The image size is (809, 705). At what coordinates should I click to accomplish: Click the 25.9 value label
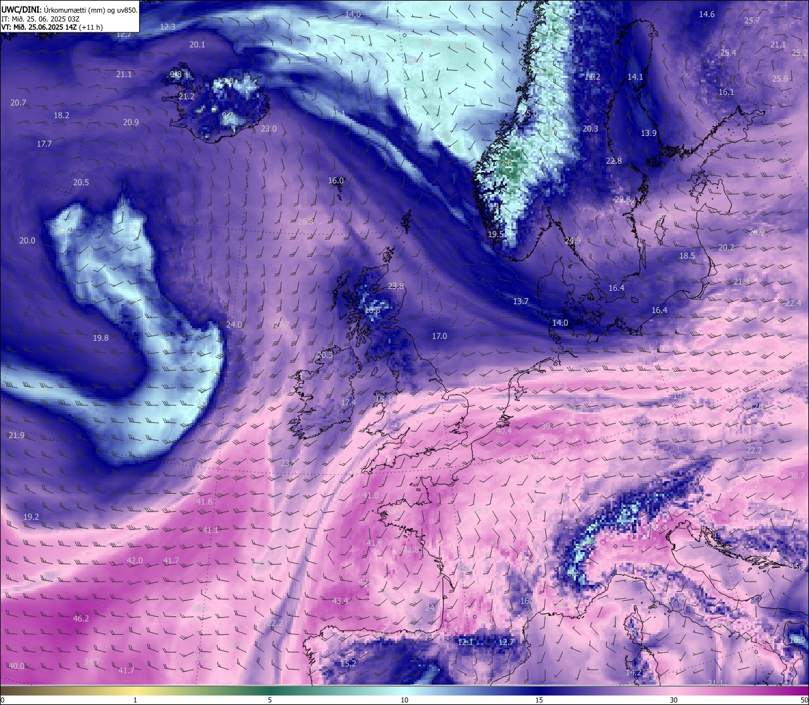(x=780, y=78)
